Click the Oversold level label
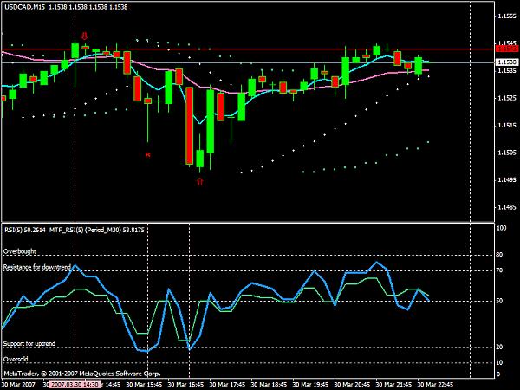 tap(16, 359)
